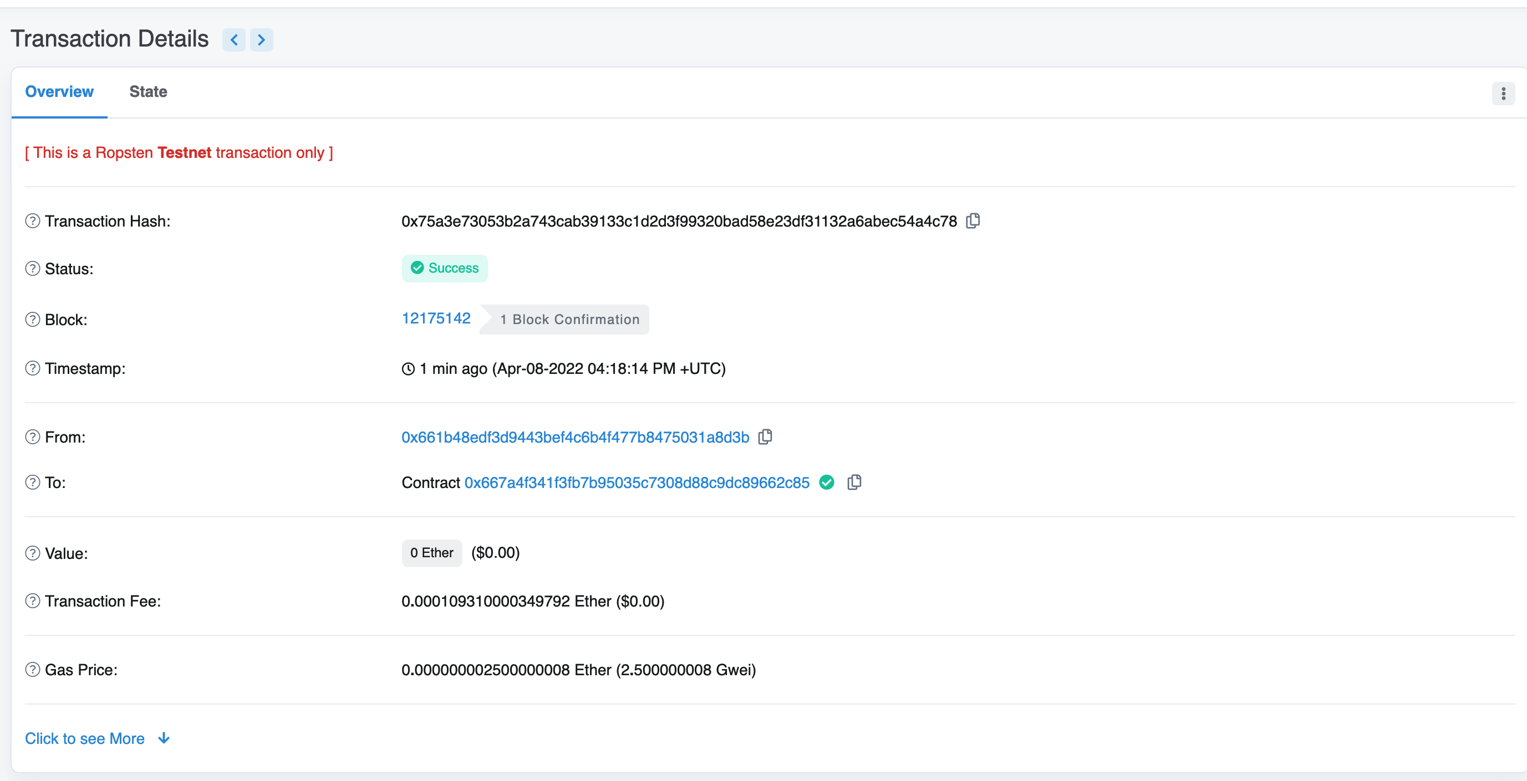Select the Overview tab

[x=59, y=92]
